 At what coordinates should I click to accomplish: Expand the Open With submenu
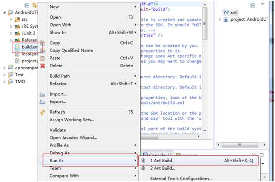(89, 25)
